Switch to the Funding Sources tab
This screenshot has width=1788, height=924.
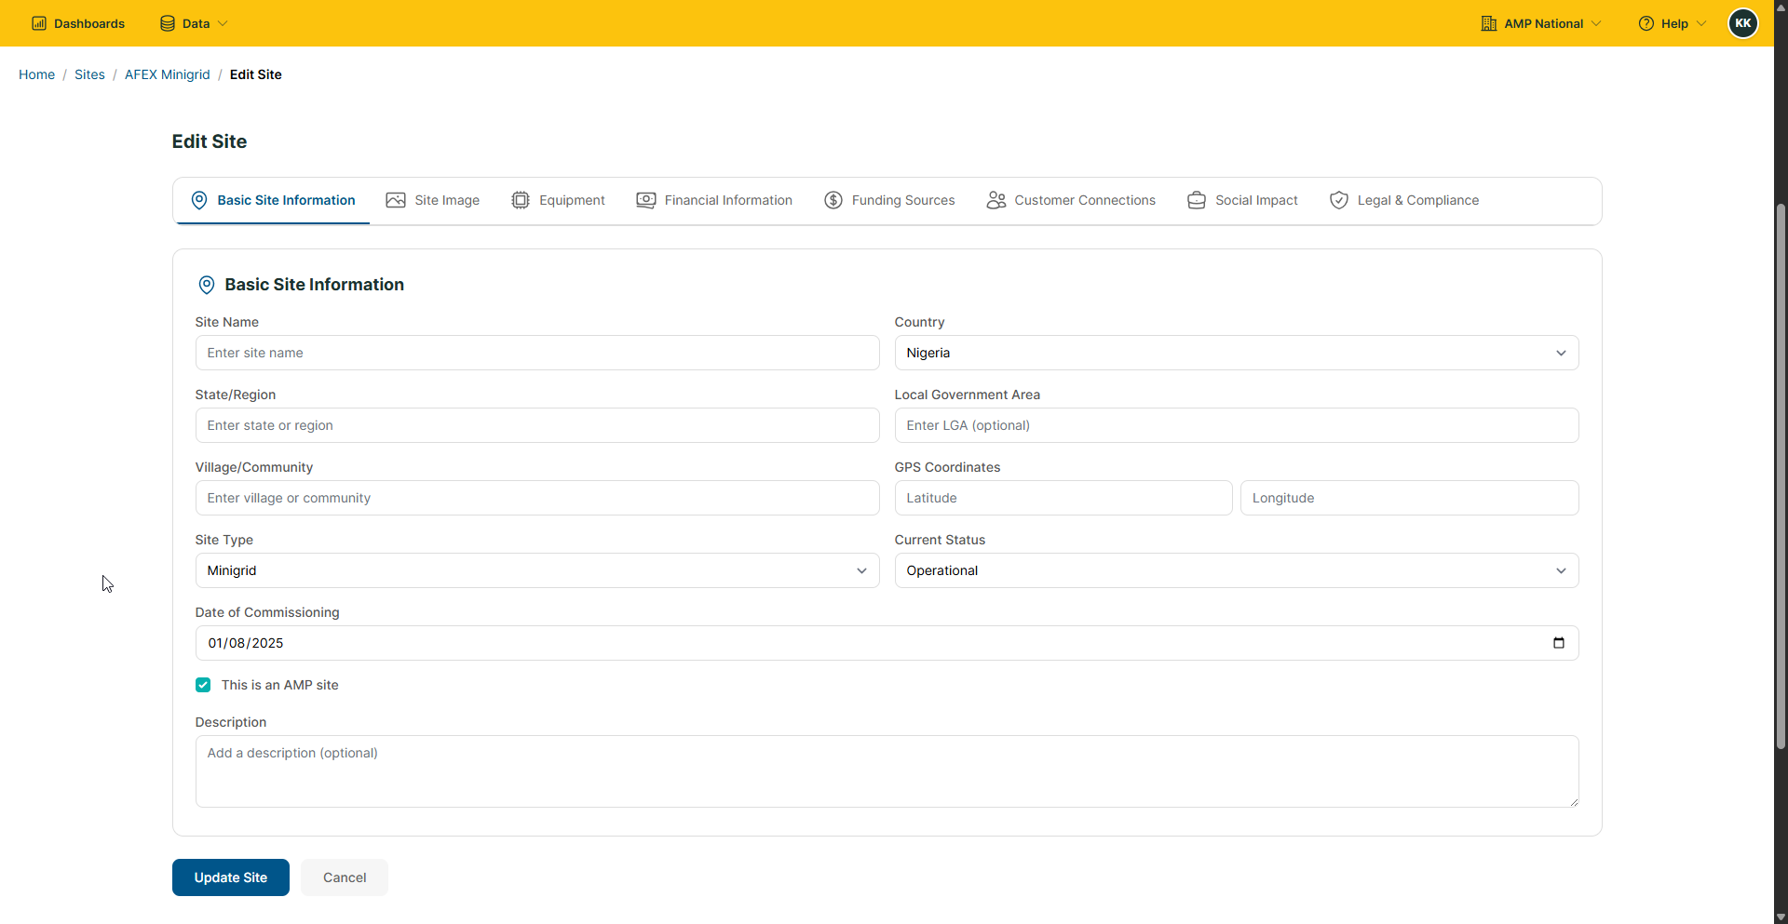(889, 200)
